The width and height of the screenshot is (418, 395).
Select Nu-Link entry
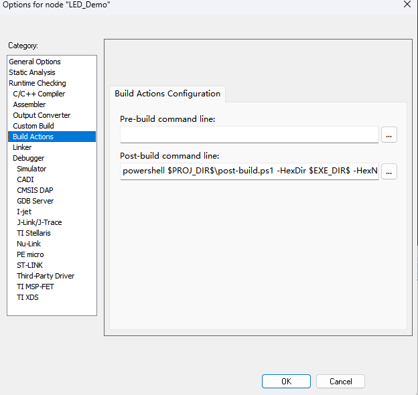(x=29, y=244)
